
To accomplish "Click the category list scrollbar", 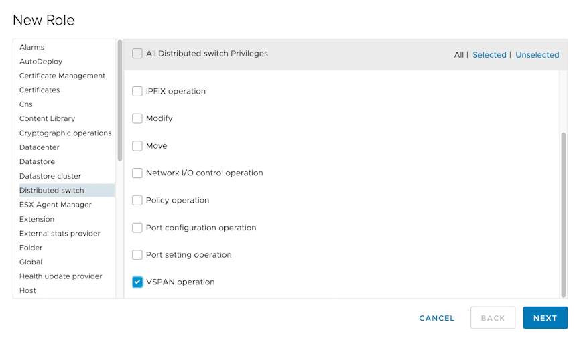I will 120,100.
